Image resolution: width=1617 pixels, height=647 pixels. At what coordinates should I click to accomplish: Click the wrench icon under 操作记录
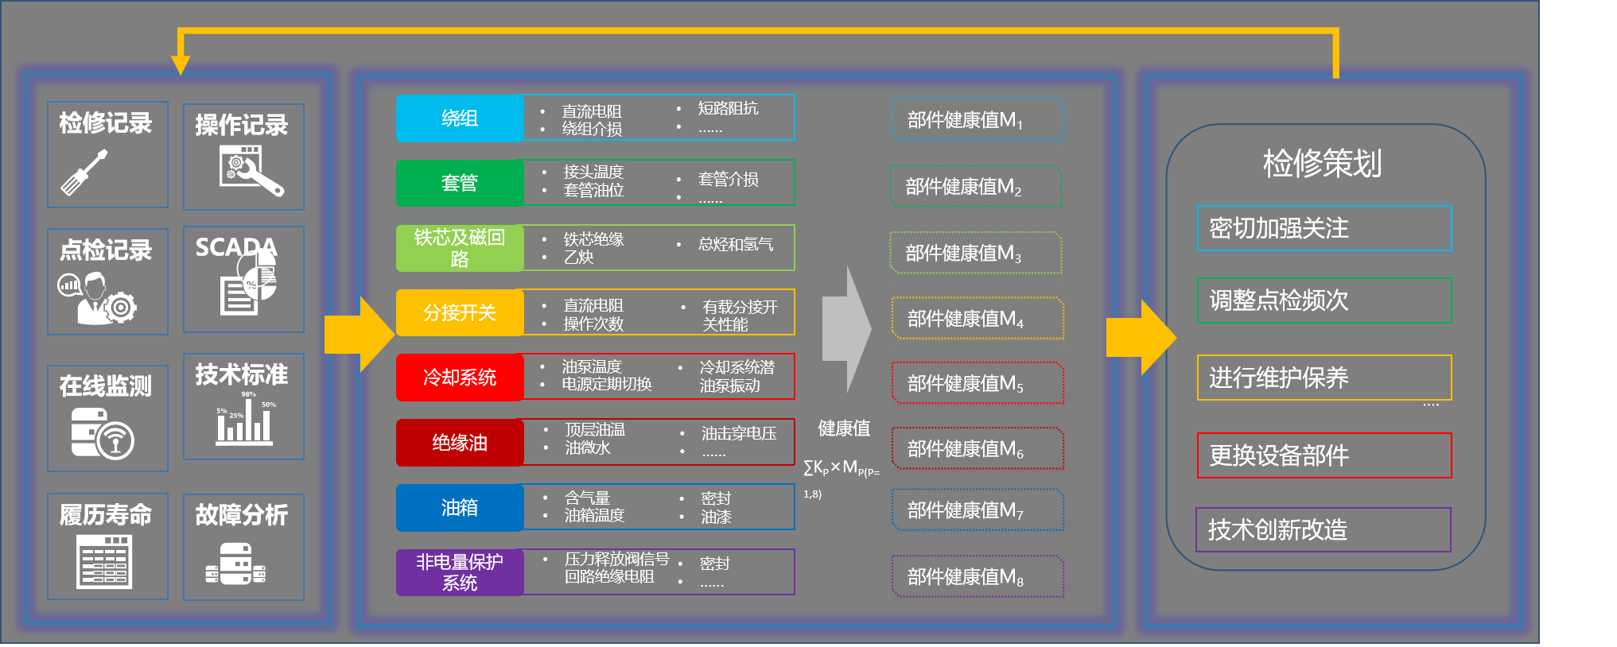point(251,170)
